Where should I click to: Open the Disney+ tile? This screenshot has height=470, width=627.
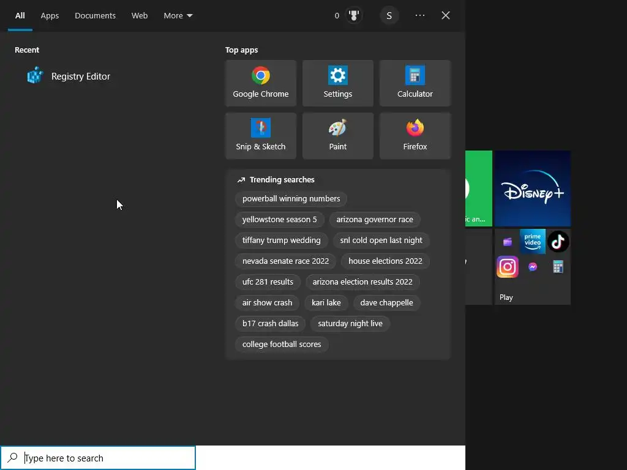point(533,188)
